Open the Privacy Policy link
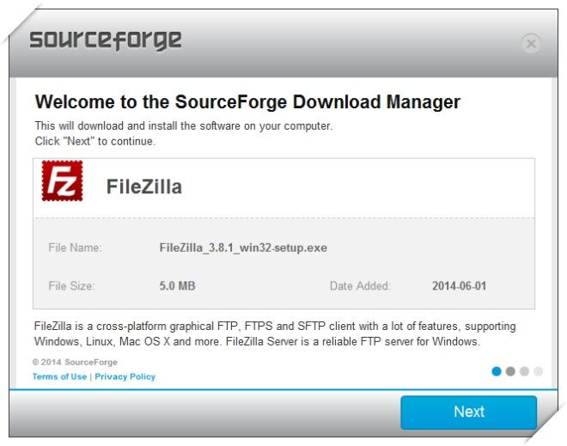567x446 pixels. coord(125,376)
